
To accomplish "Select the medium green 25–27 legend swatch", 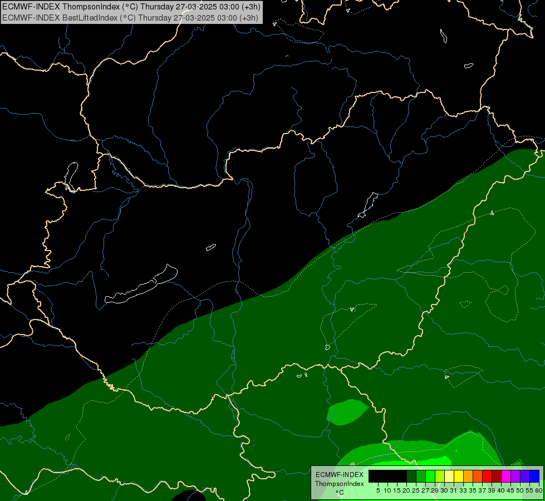I will (x=421, y=476).
